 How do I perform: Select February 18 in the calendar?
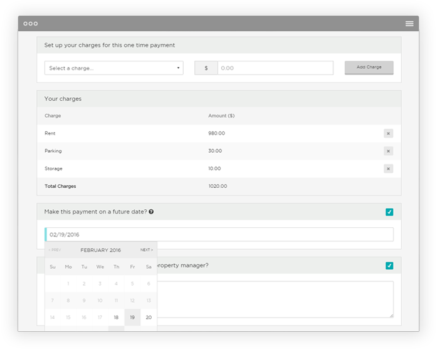116,317
